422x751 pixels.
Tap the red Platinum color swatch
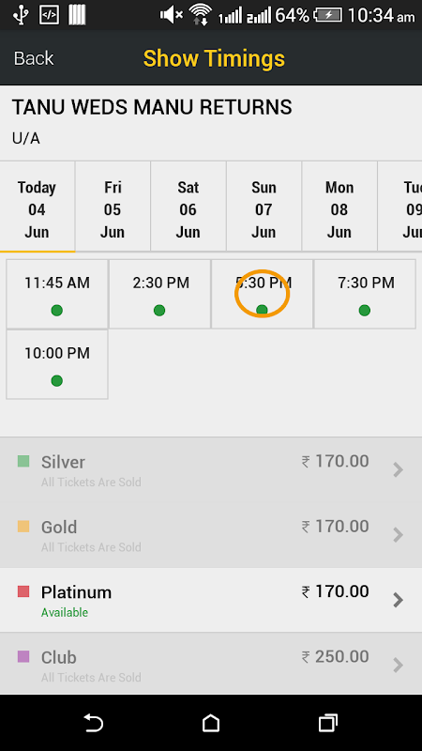[23, 591]
